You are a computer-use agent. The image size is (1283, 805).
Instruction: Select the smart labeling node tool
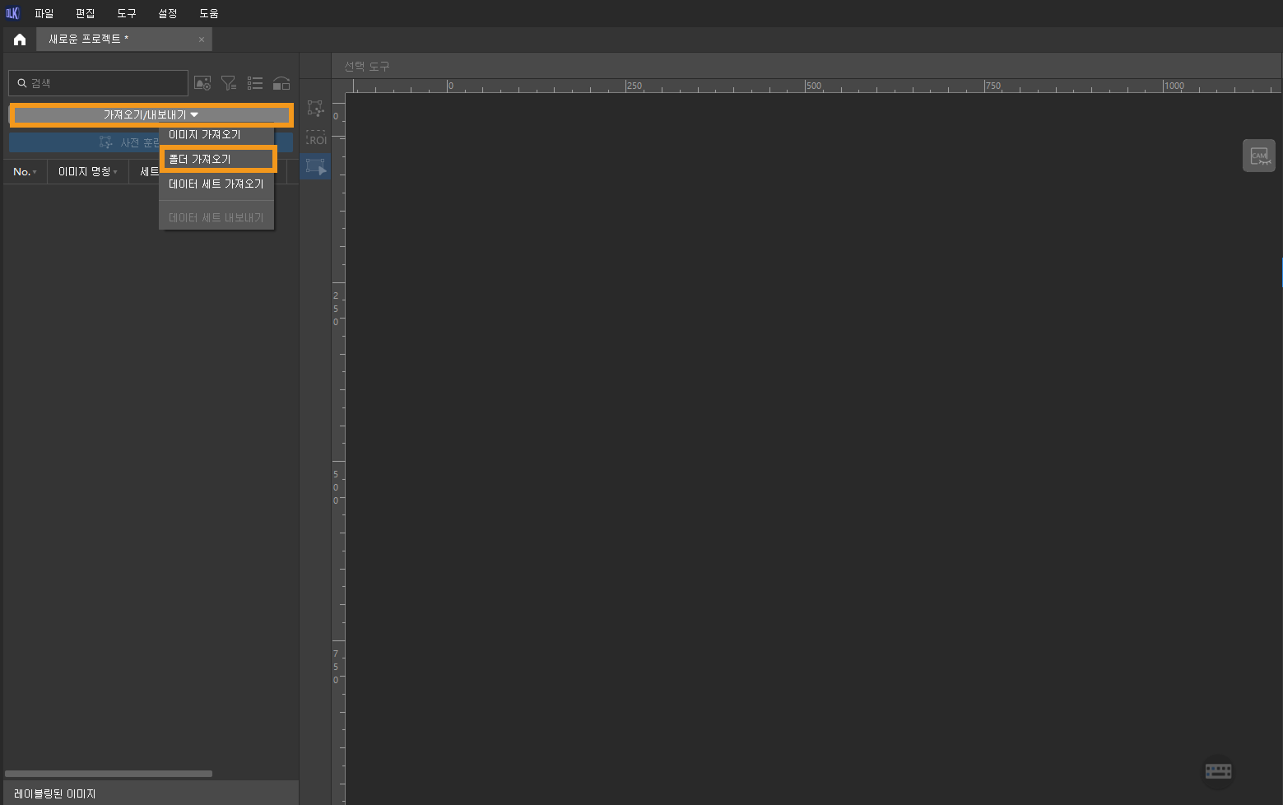click(316, 109)
